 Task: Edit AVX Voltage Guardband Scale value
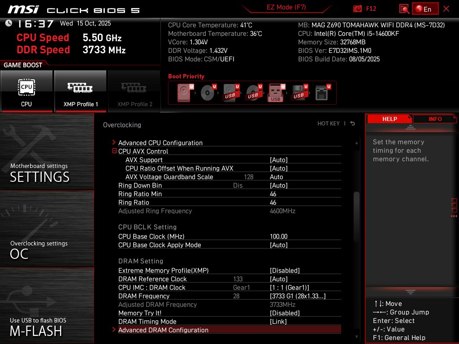(x=276, y=177)
